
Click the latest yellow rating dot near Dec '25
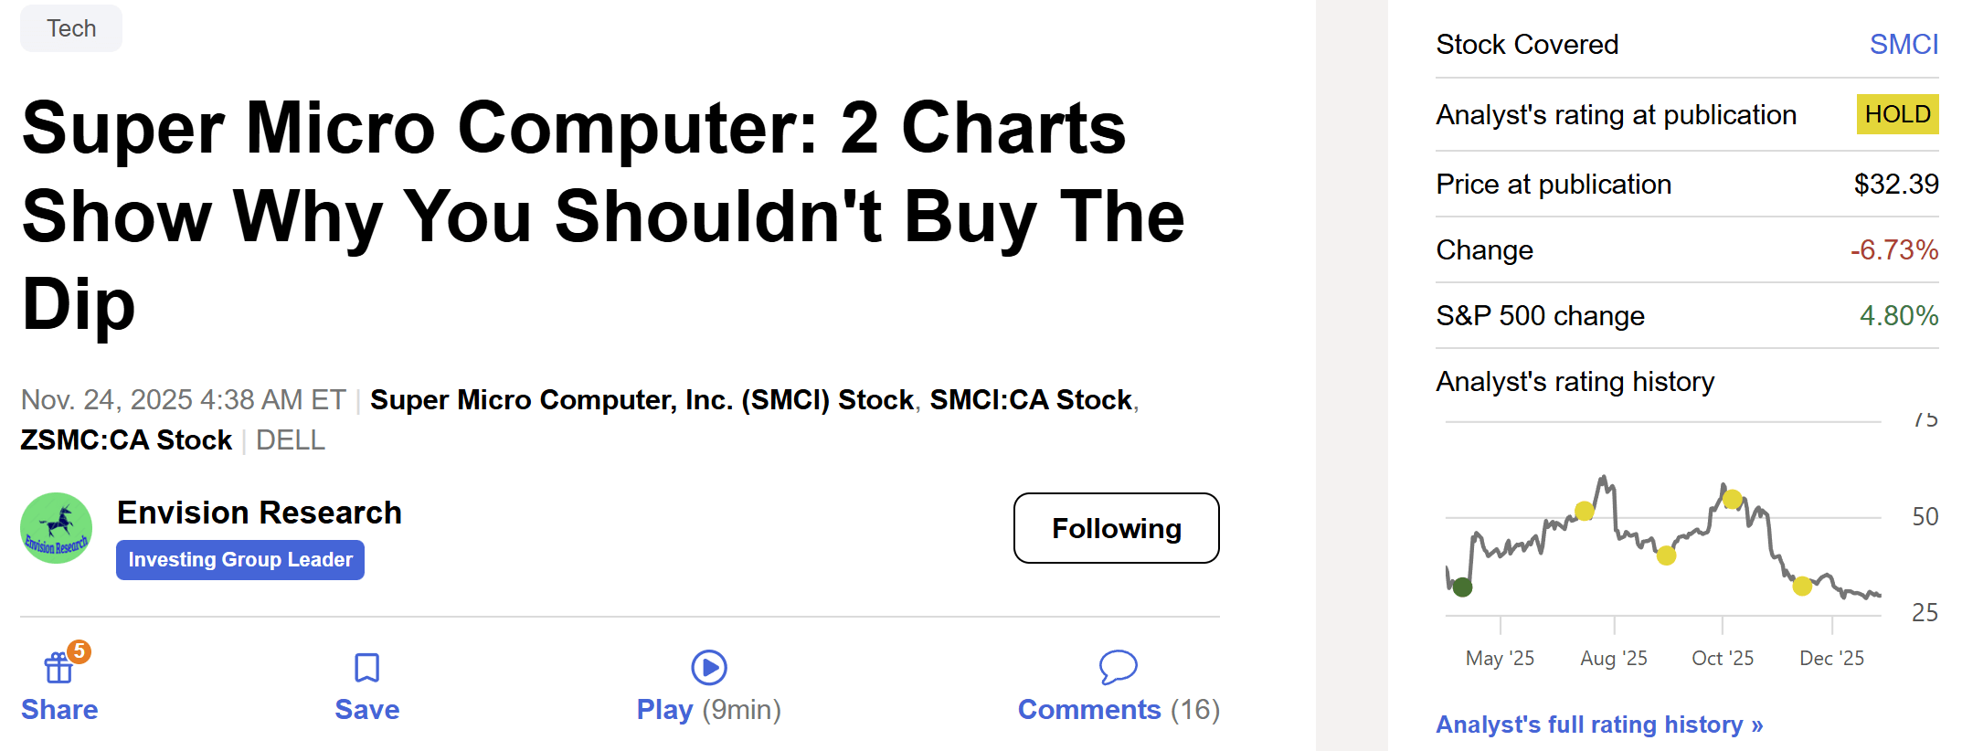1802,587
